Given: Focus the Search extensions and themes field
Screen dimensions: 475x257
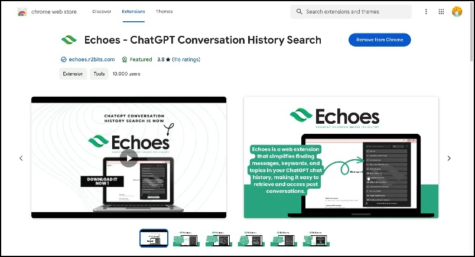Looking at the screenshot, I should pyautogui.click(x=351, y=12).
